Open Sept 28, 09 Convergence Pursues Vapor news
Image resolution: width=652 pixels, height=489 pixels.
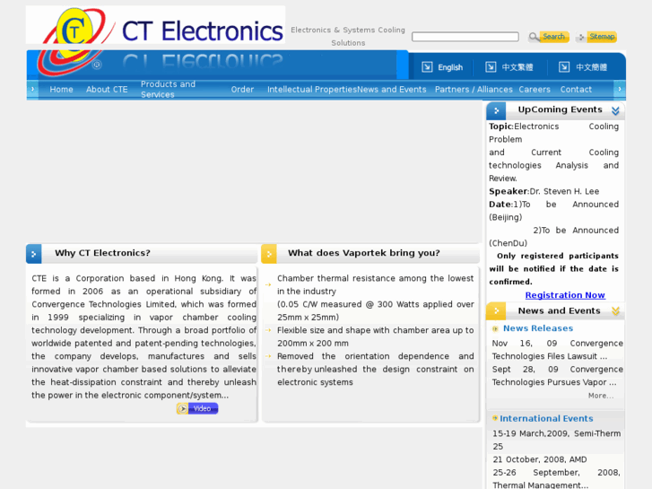click(557, 375)
